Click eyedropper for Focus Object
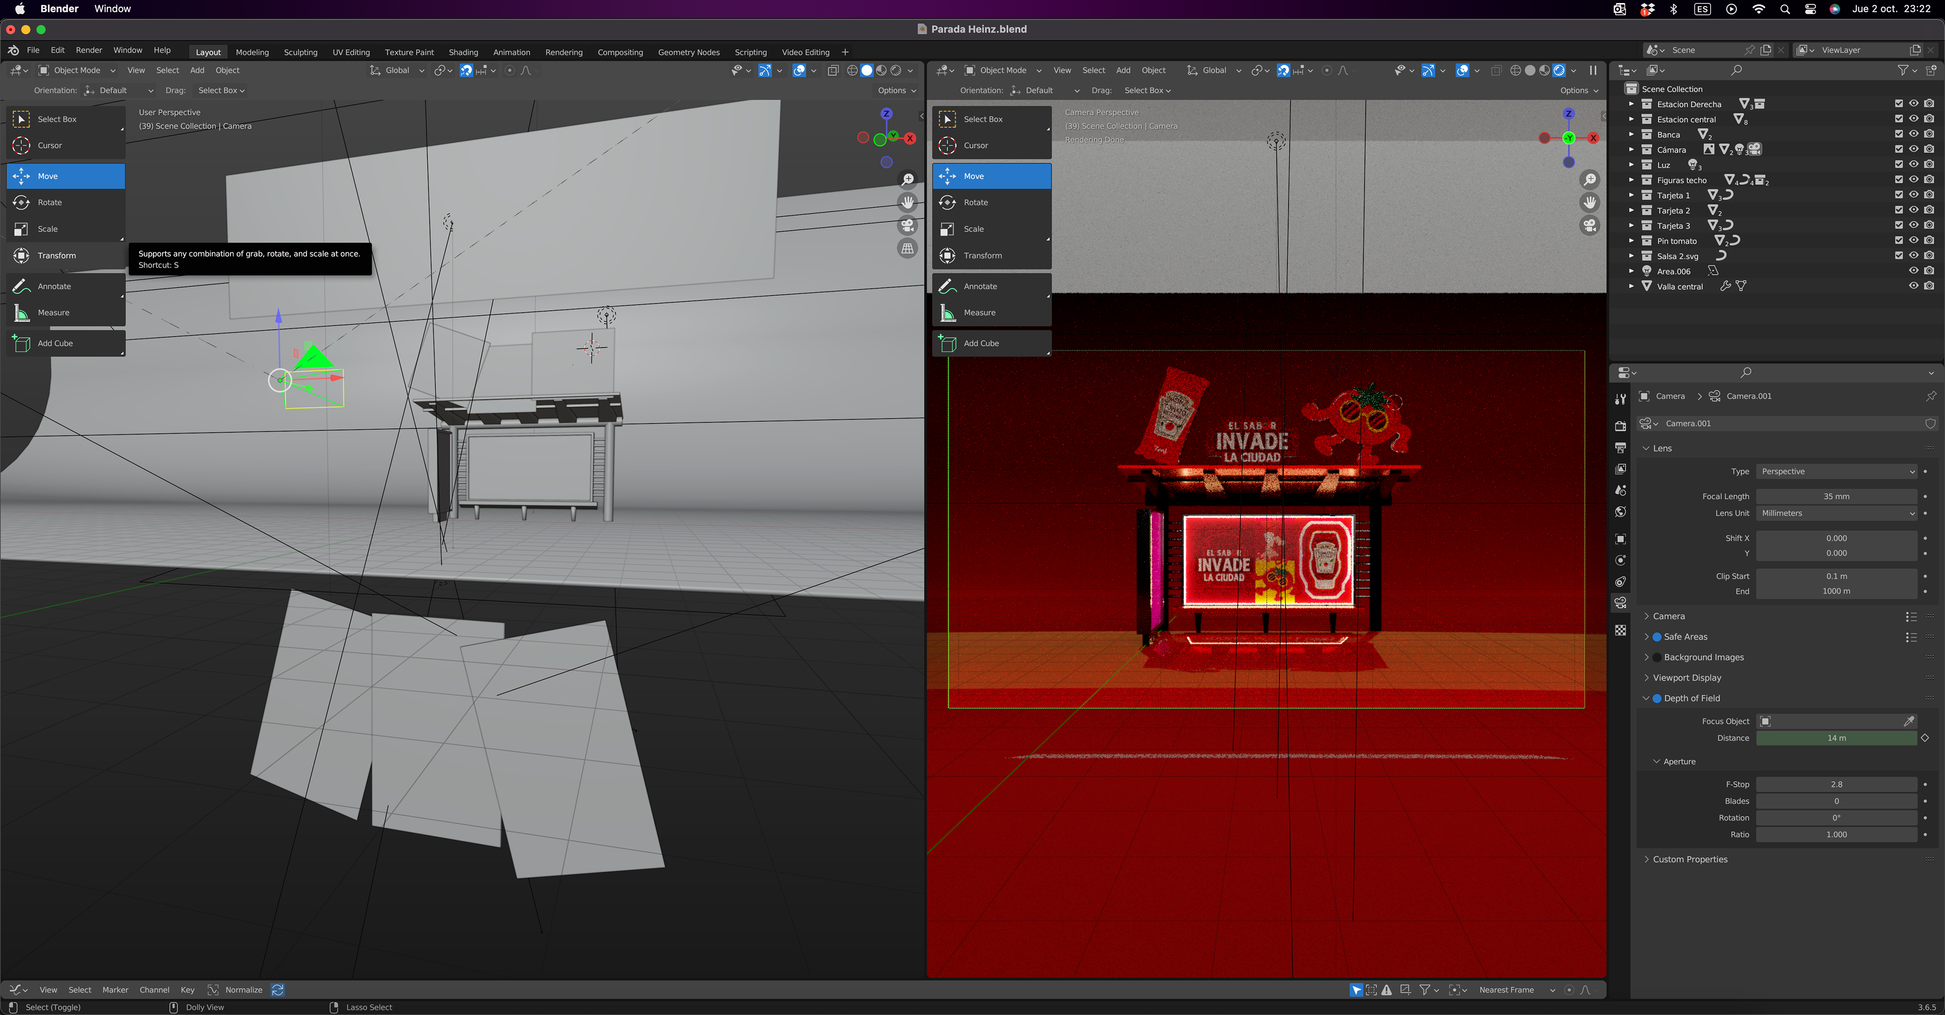 coord(1909,721)
